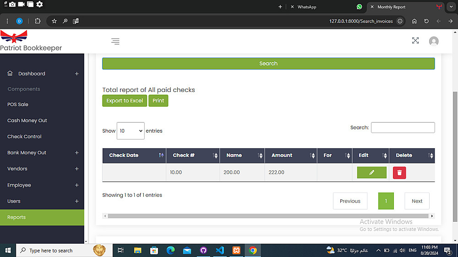Click the browser home icon
This screenshot has width=458, height=257.
point(414,21)
